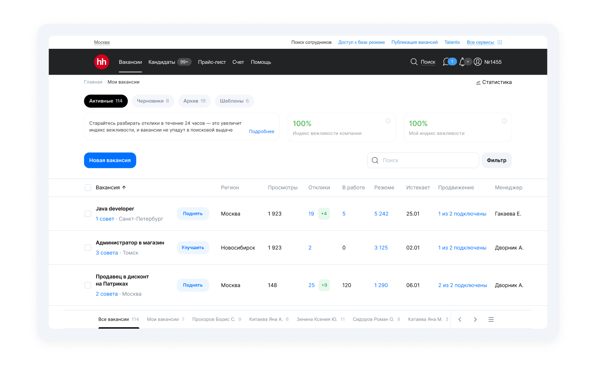Click the Новая вакансия button
Image resolution: width=596 pixels, height=365 pixels.
(110, 160)
